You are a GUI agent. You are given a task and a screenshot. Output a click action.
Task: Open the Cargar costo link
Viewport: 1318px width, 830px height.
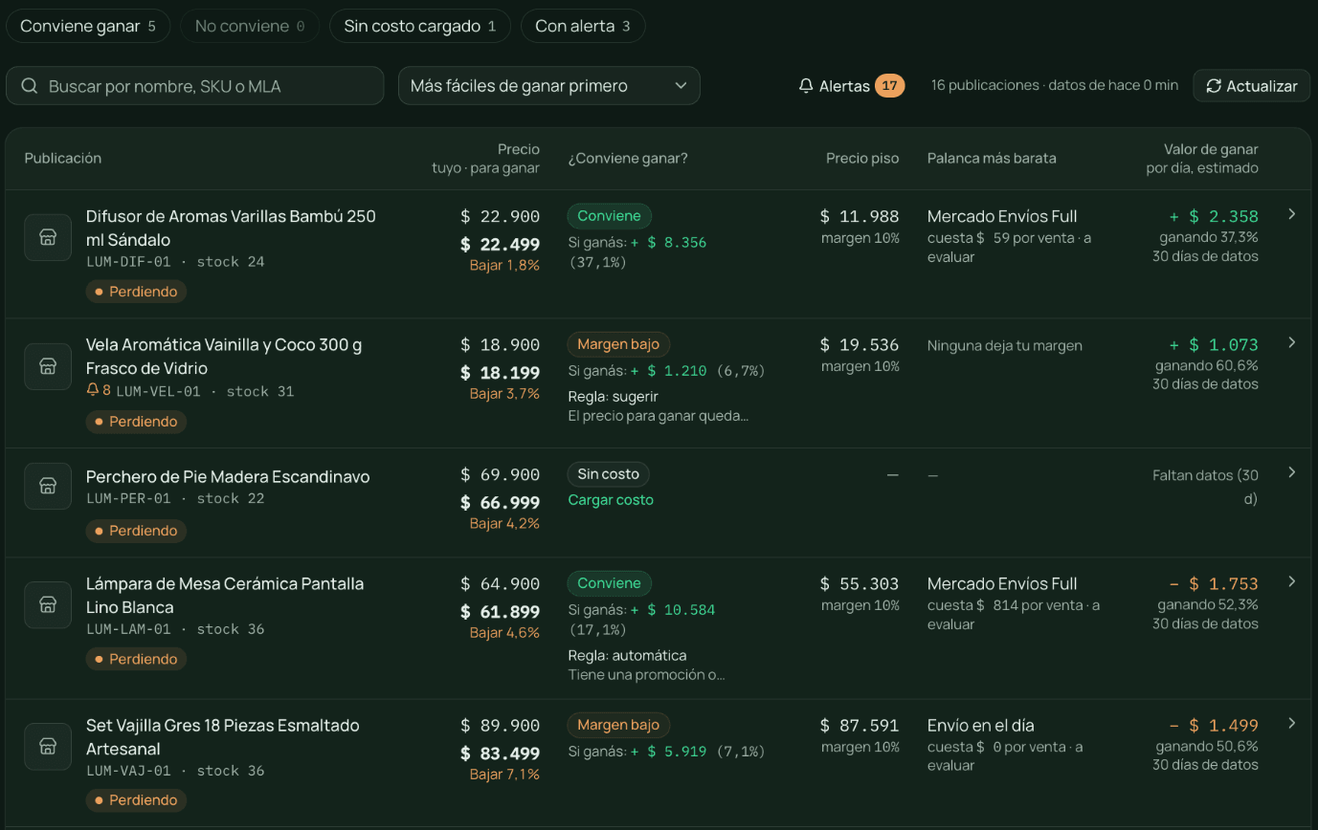pos(611,499)
